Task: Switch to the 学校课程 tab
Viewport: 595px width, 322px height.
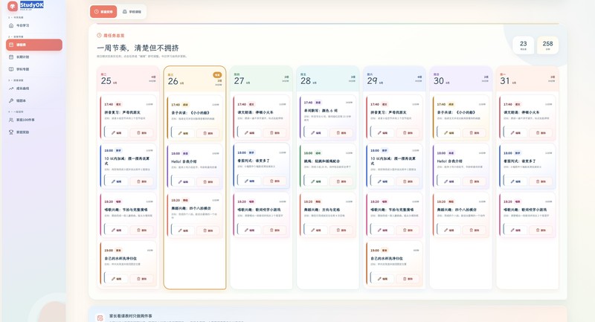Action: pos(132,12)
